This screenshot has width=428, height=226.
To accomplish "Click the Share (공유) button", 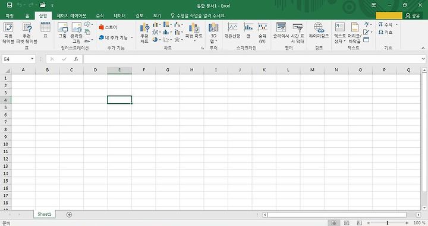I will pos(413,15).
